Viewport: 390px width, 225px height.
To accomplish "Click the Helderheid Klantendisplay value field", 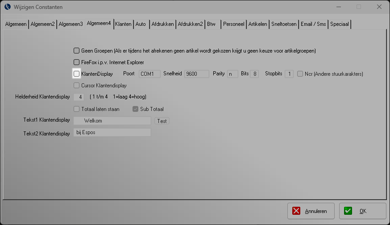I will click(79, 97).
